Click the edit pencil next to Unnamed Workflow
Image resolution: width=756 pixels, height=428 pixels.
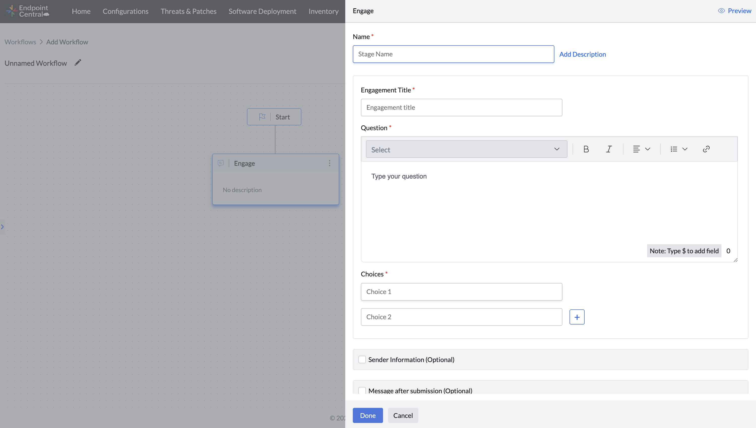click(78, 62)
